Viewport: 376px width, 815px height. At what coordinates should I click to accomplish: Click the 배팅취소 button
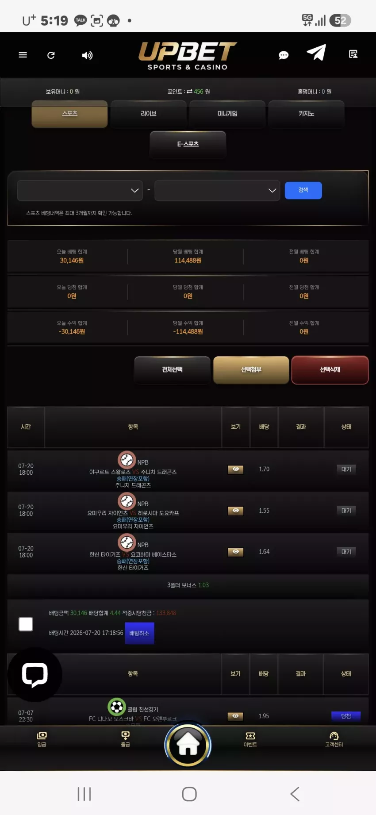point(139,633)
